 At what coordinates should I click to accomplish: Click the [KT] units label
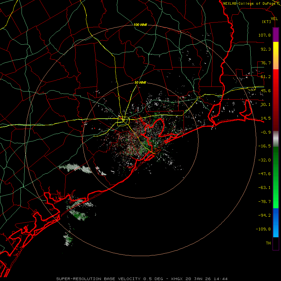click(267, 22)
